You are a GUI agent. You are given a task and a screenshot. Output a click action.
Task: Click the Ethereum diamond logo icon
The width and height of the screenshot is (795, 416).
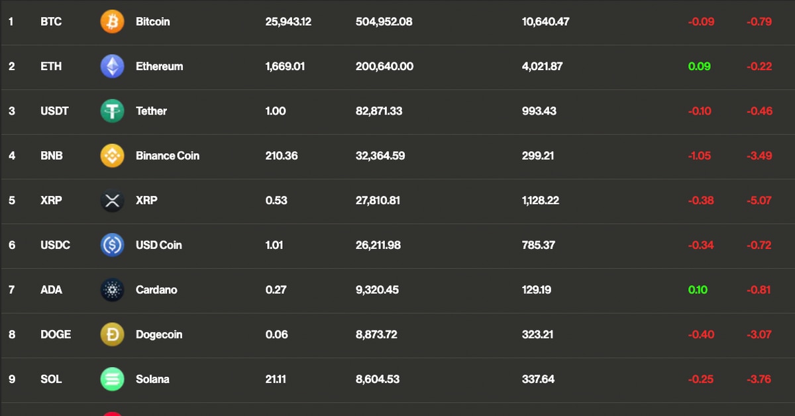click(112, 66)
